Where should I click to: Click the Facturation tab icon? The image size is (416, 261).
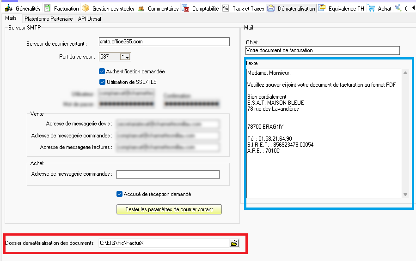48,8
